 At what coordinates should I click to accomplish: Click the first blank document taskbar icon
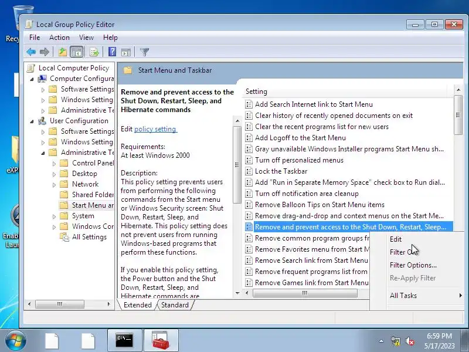(52, 341)
